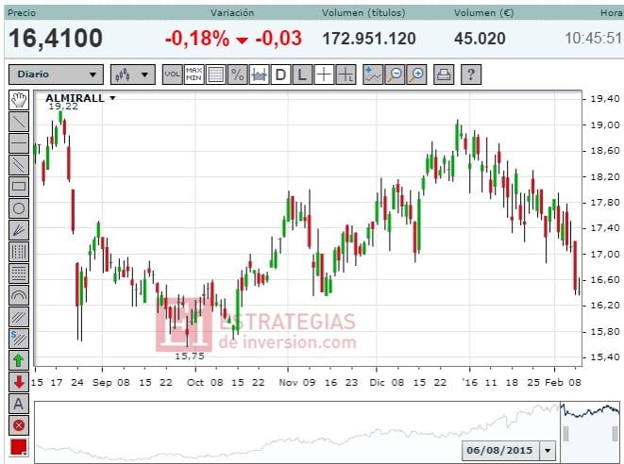Click the -0,18% variation value
Viewport: 624px width, 464px height.
(197, 39)
